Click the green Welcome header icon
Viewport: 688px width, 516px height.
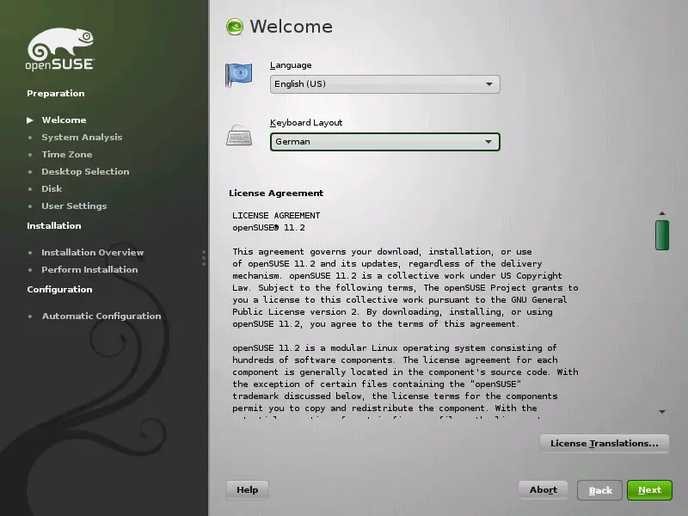click(x=235, y=27)
